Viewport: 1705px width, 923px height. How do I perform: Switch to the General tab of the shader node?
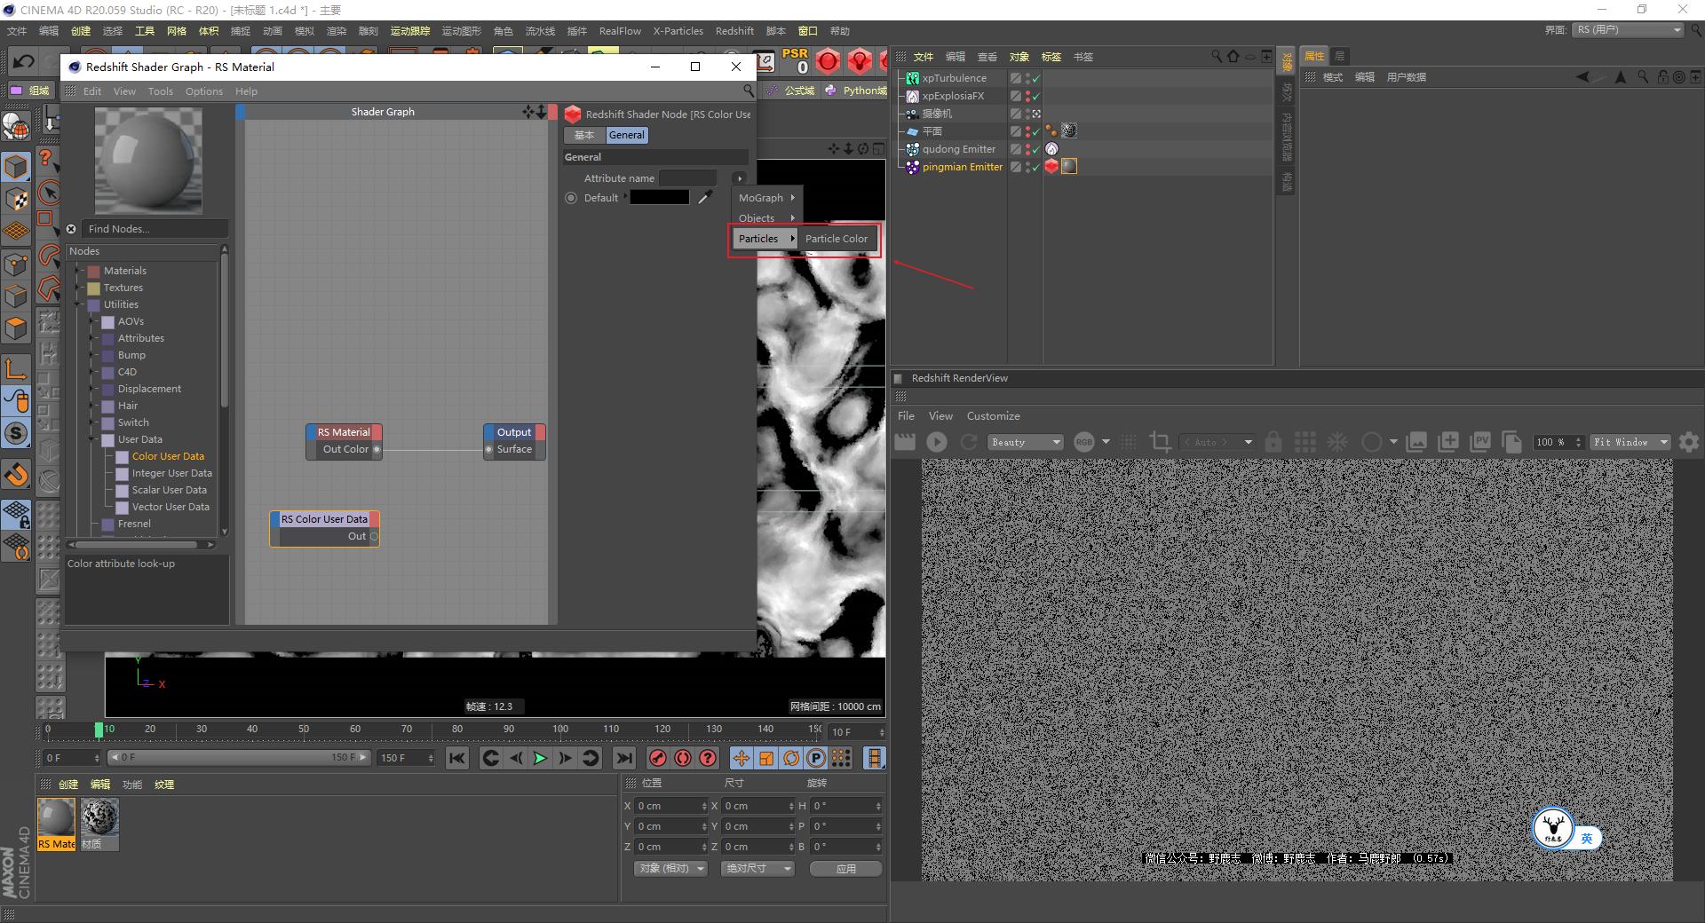627,135
